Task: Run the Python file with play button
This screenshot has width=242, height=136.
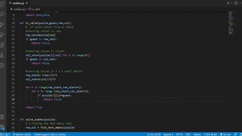Action: tap(228, 3)
